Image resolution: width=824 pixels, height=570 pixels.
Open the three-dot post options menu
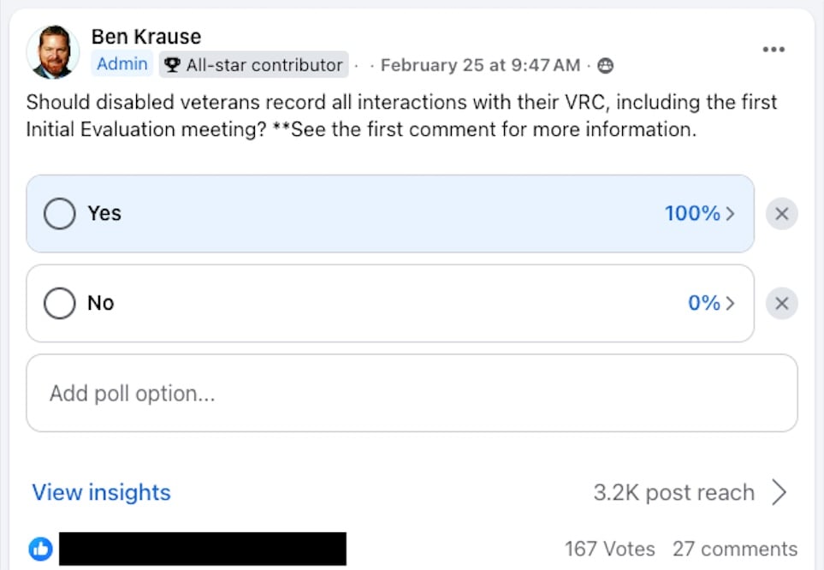(x=773, y=50)
